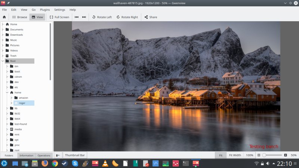
Task: Enter Full Screen mode
Action: tap(59, 17)
